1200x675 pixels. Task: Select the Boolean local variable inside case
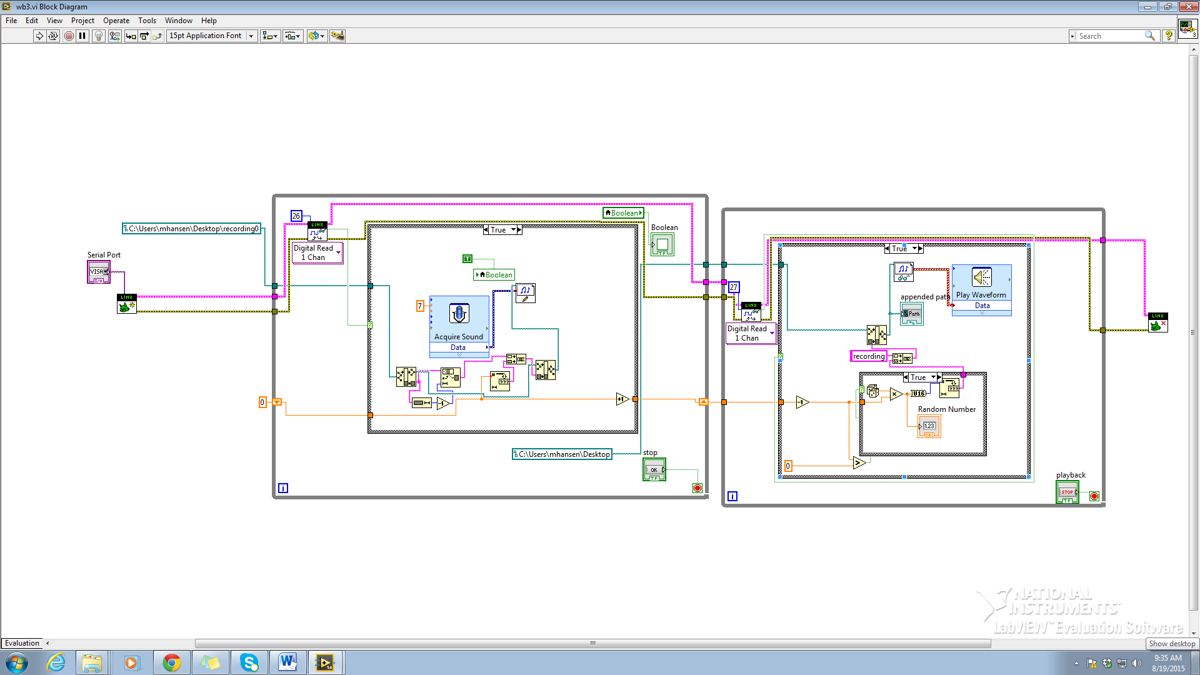494,275
